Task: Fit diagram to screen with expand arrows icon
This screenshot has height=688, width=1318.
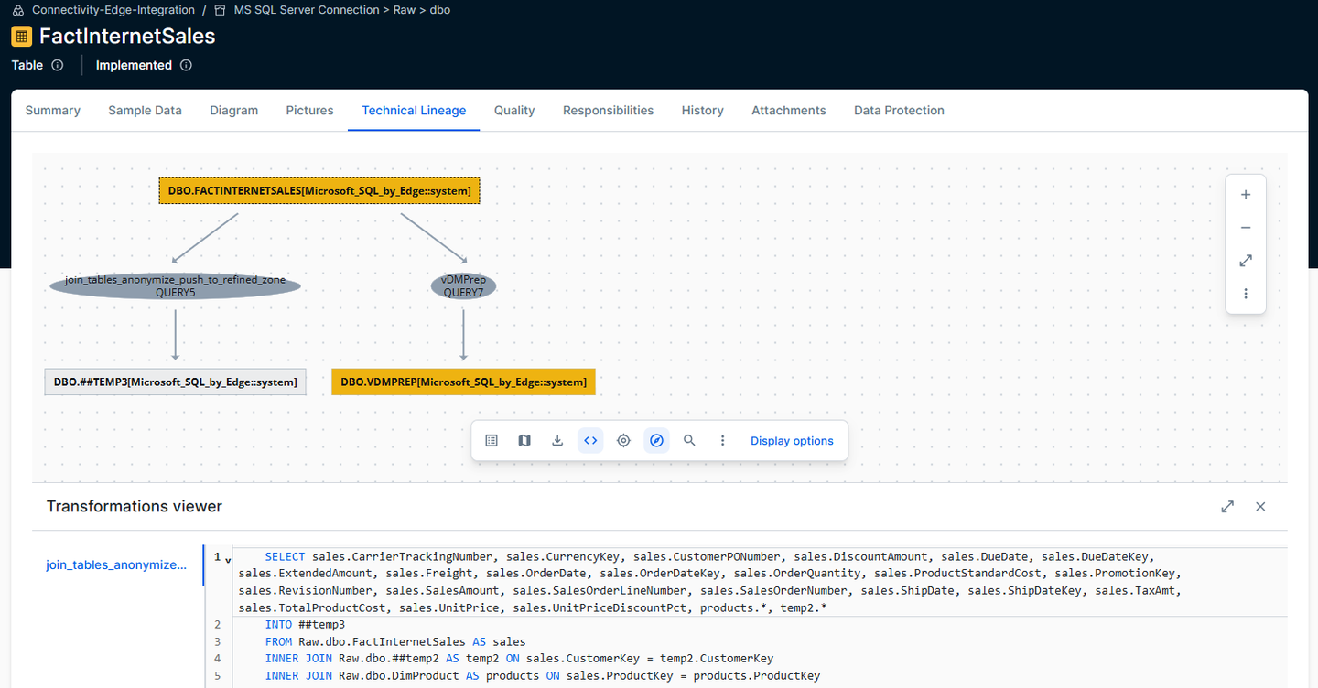Action: (x=1246, y=260)
